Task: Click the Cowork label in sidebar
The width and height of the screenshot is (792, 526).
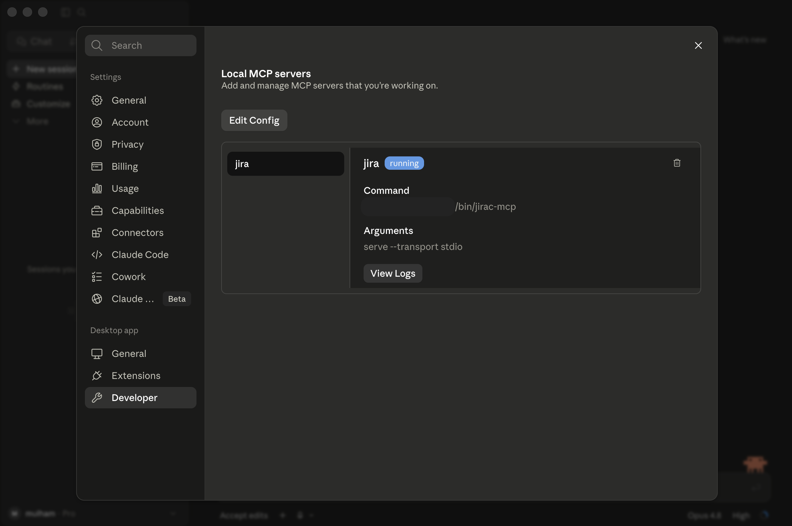Action: (129, 277)
